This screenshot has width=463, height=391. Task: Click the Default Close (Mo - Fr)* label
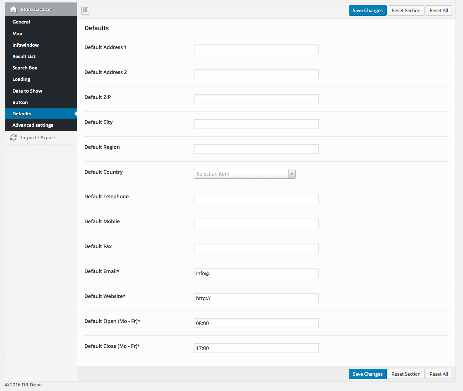[112, 346]
